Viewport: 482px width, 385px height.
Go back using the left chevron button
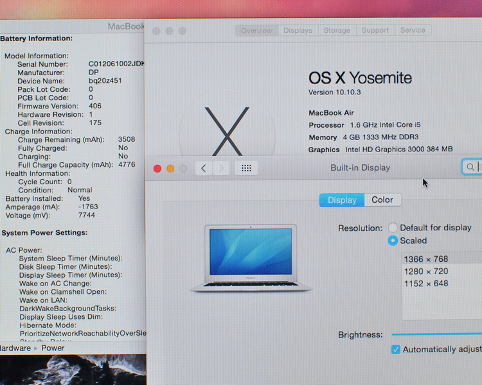(204, 168)
